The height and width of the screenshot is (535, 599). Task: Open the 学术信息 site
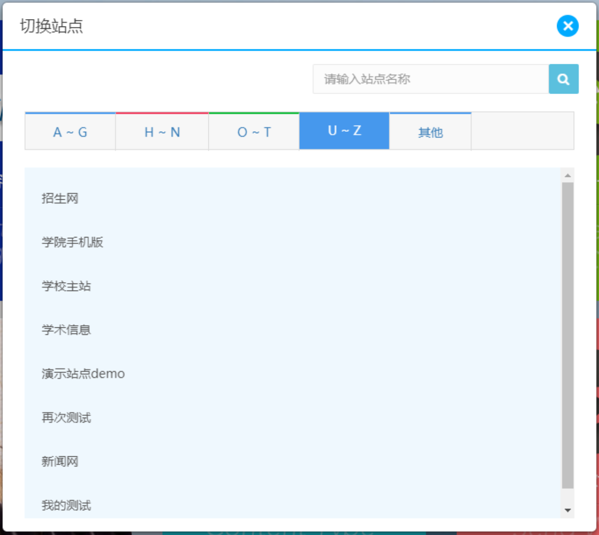(66, 330)
